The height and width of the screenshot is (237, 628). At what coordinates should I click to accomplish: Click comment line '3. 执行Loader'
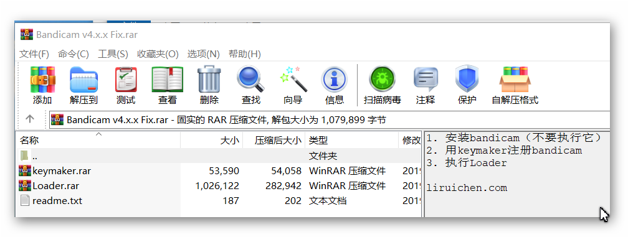[x=467, y=163]
